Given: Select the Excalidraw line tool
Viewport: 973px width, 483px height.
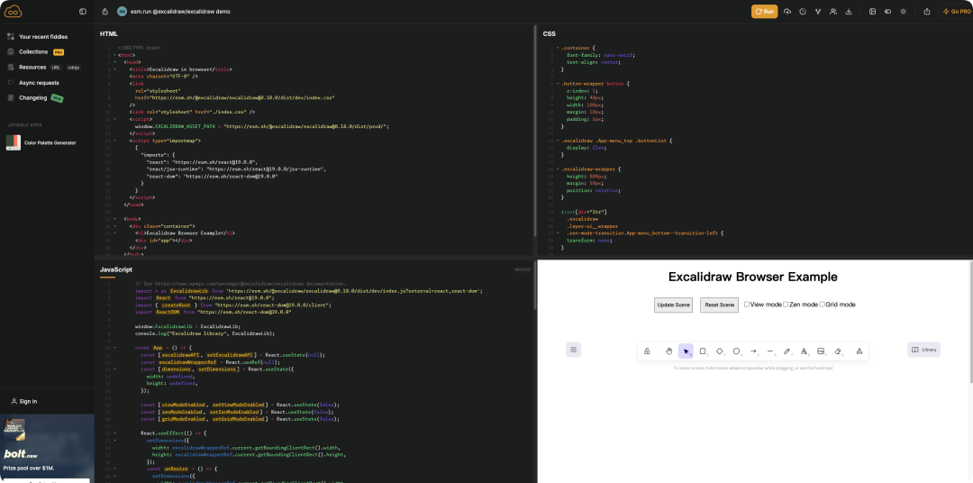Looking at the screenshot, I should pos(770,351).
